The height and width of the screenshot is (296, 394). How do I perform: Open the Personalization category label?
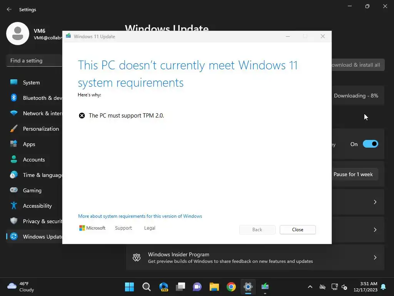pyautogui.click(x=41, y=129)
